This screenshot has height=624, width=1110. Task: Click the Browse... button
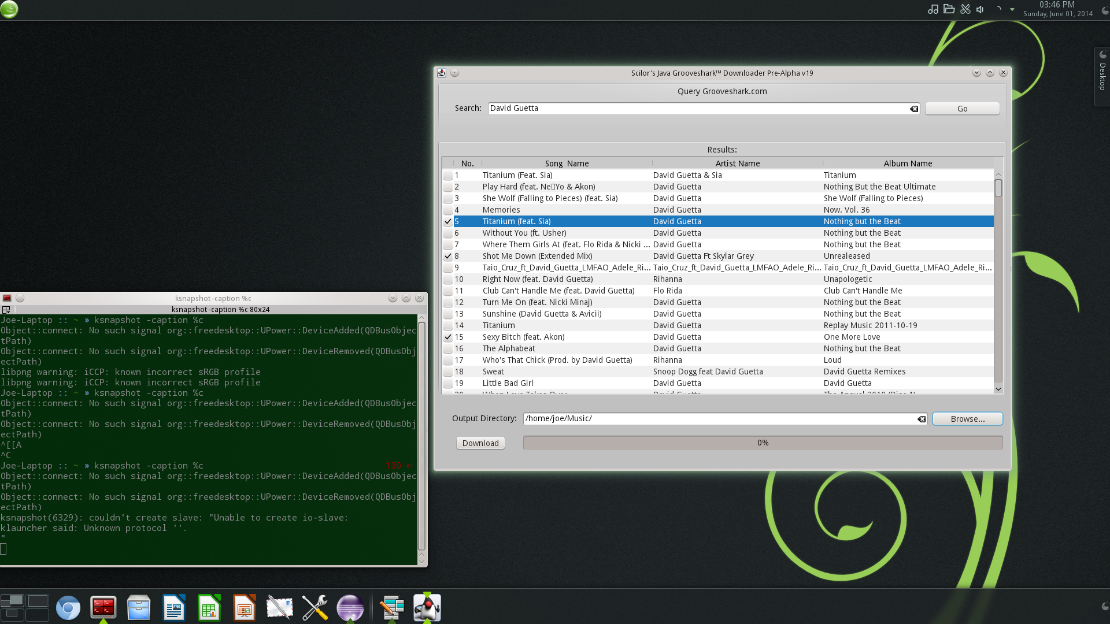[967, 419]
